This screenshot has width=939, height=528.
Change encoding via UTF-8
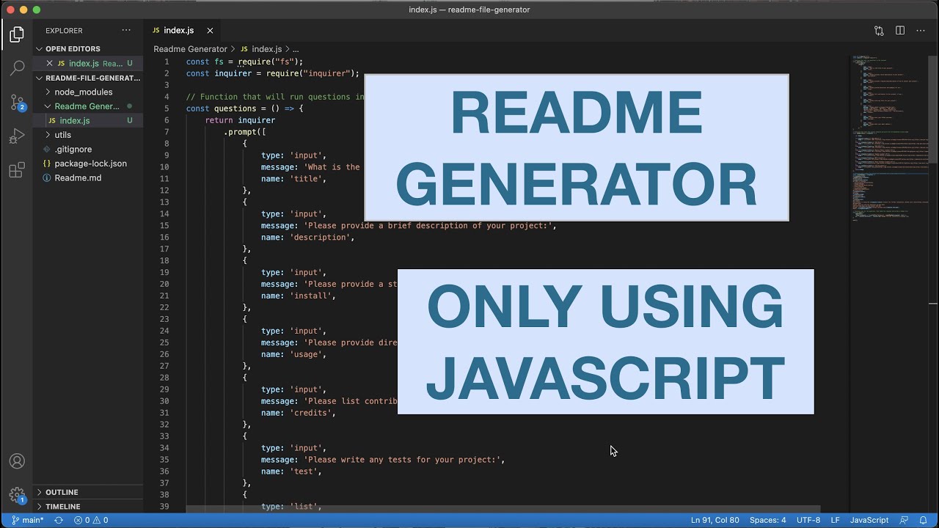coord(808,520)
